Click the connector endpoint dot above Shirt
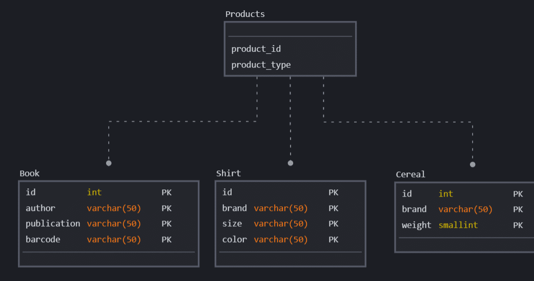The image size is (534, 281). tap(291, 163)
